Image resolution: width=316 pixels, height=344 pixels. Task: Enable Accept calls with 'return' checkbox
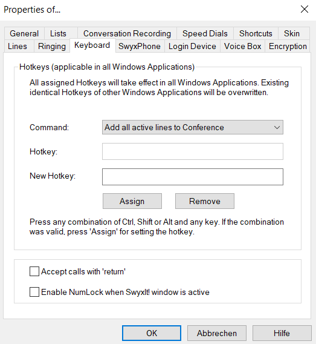(x=34, y=271)
